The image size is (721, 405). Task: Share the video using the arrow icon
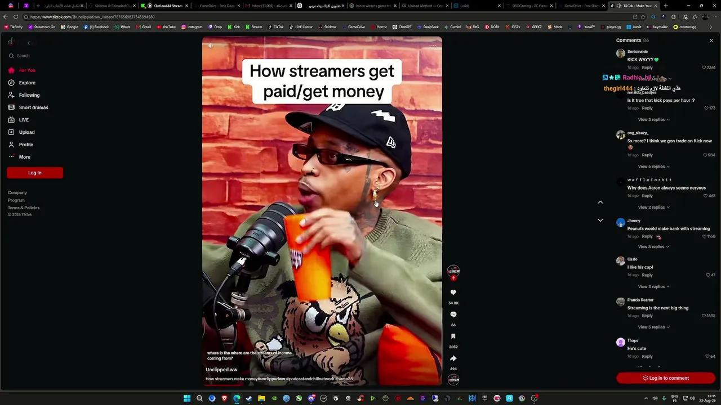(453, 358)
